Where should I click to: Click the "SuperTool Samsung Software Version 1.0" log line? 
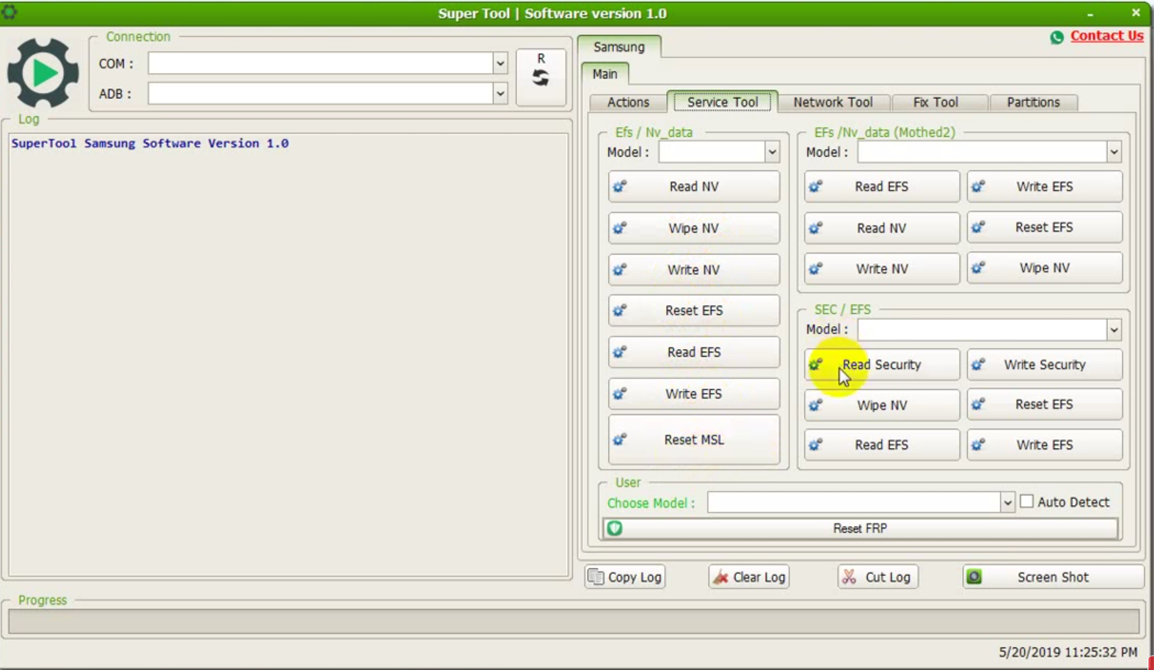(x=150, y=144)
